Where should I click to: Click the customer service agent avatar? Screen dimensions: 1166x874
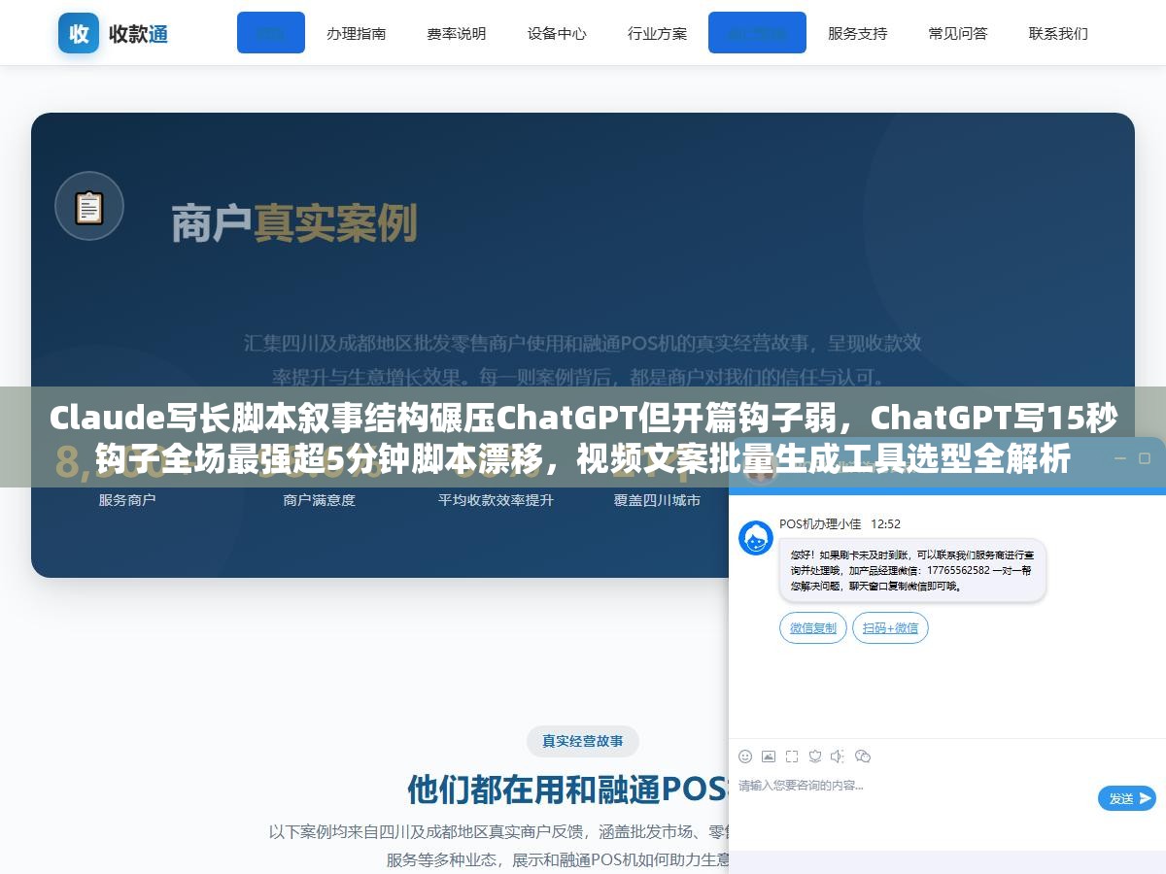pyautogui.click(x=756, y=537)
